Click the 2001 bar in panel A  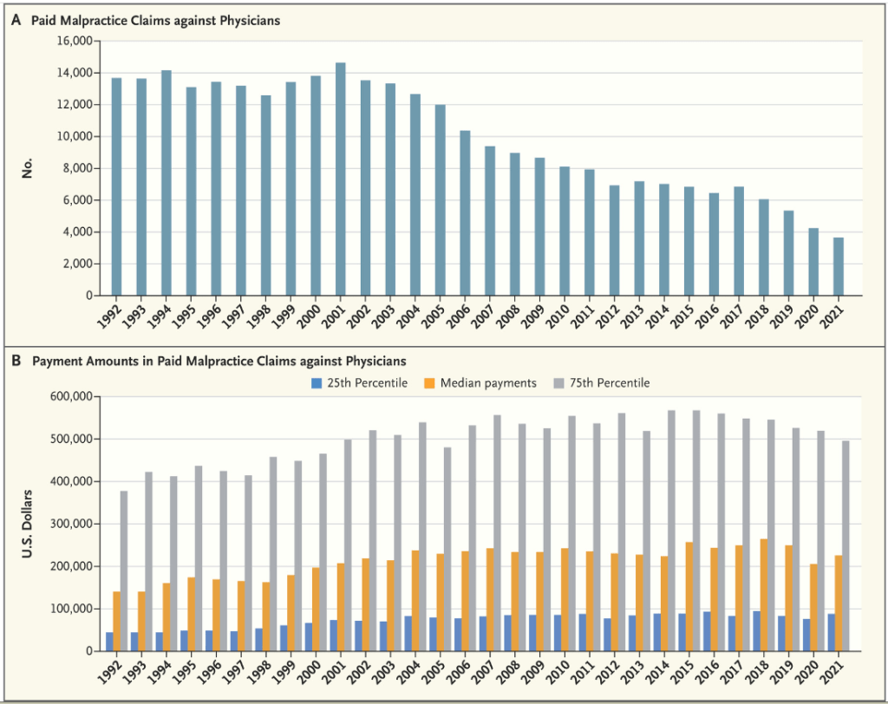[x=341, y=179]
